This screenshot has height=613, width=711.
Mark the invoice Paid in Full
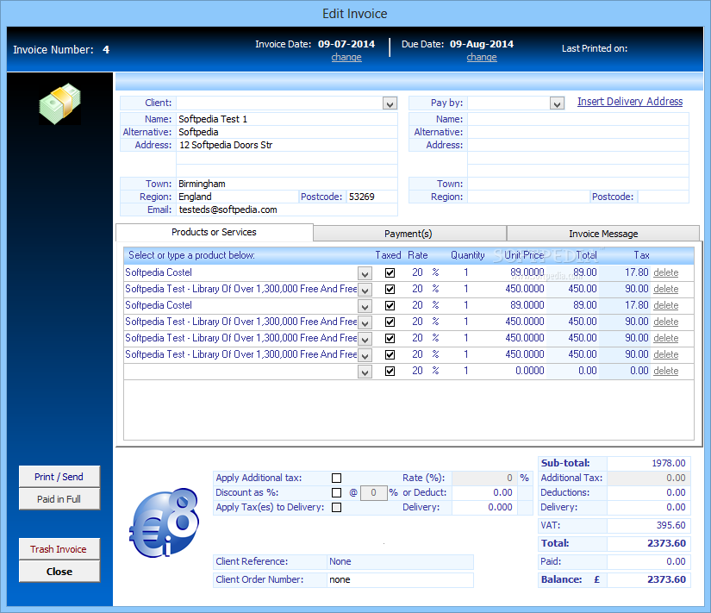59,499
